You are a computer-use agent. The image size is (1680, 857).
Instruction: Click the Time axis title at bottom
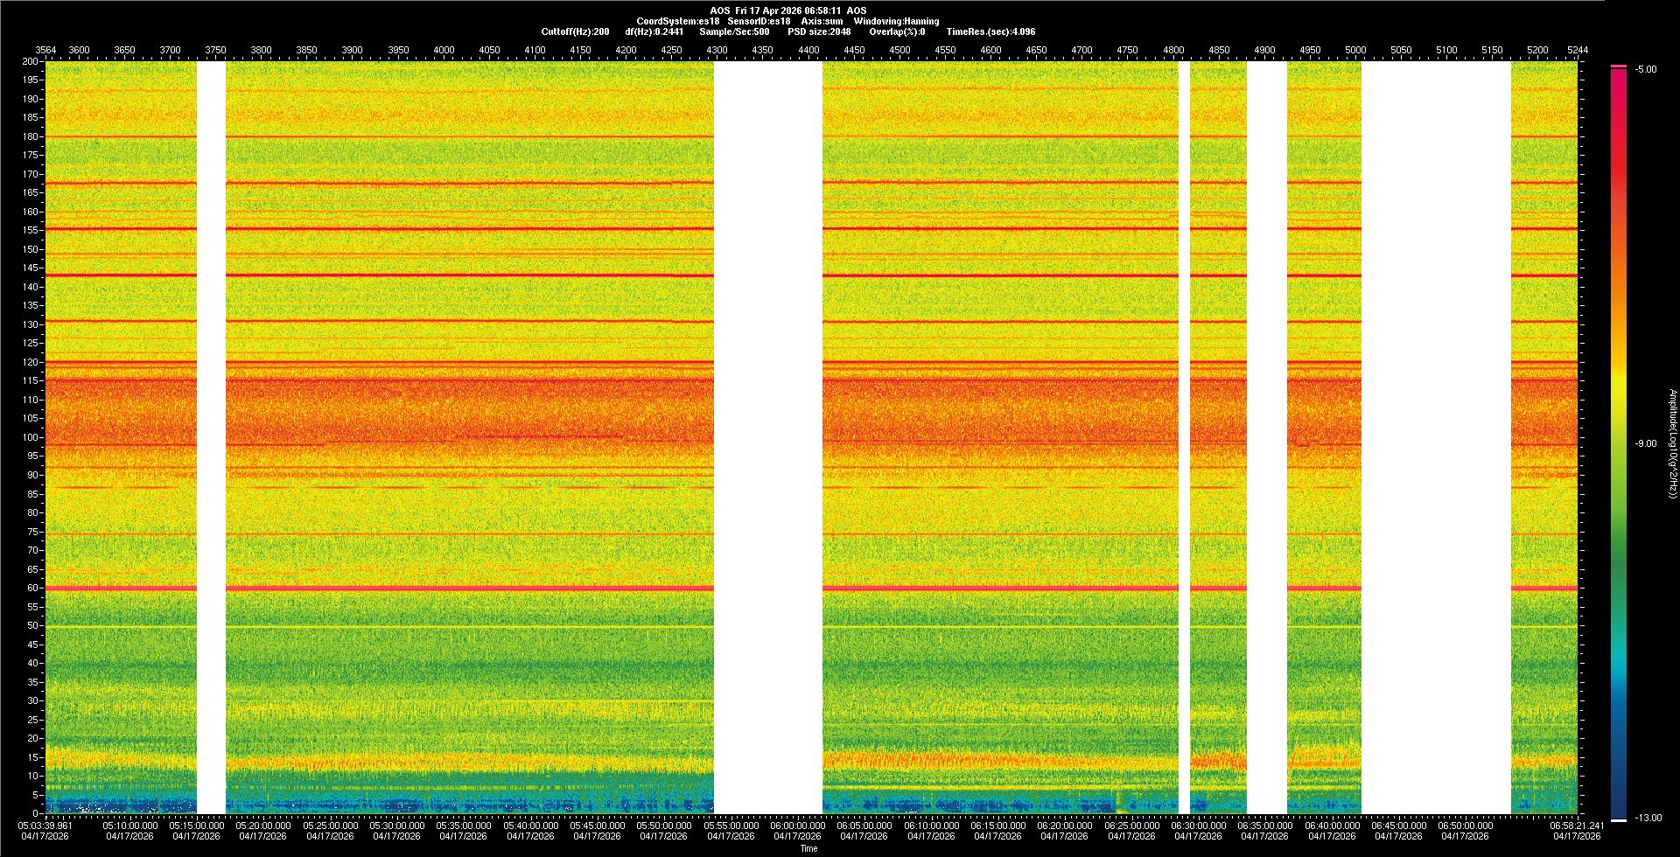(808, 848)
